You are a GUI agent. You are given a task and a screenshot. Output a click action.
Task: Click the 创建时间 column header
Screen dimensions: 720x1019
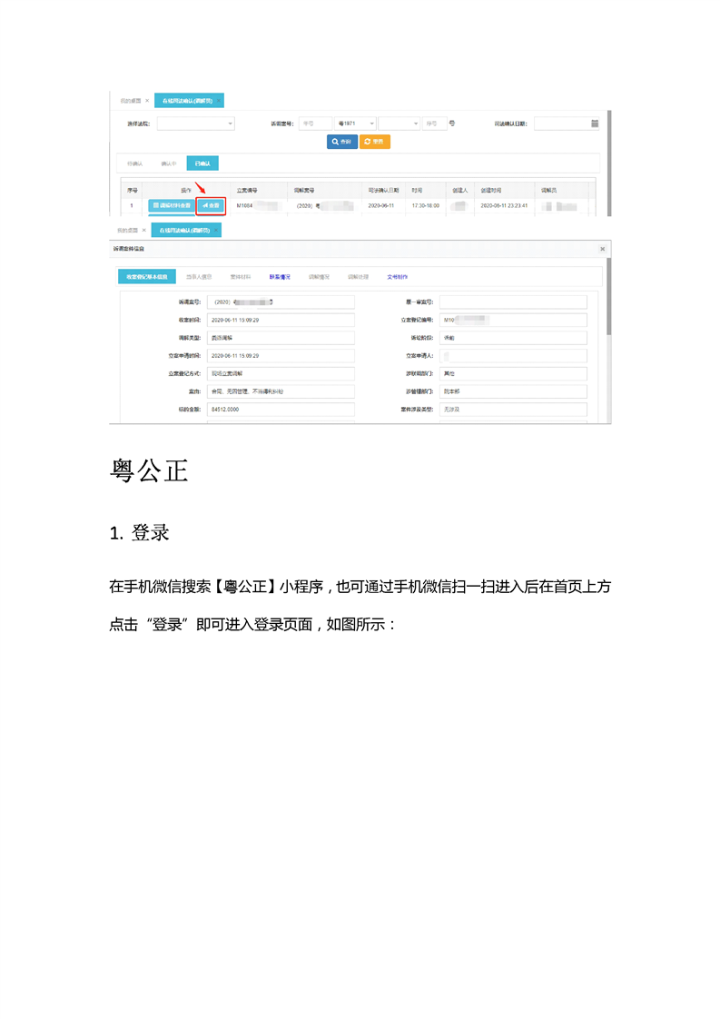[x=491, y=191]
